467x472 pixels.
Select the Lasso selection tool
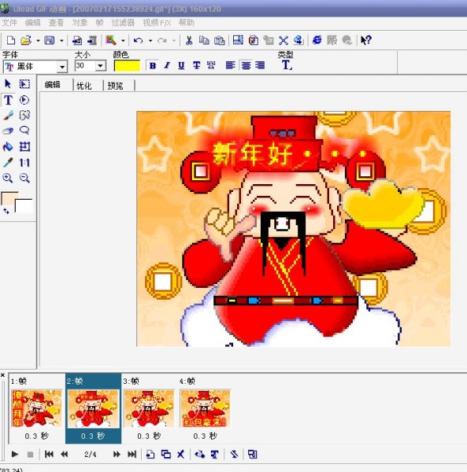tap(24, 131)
